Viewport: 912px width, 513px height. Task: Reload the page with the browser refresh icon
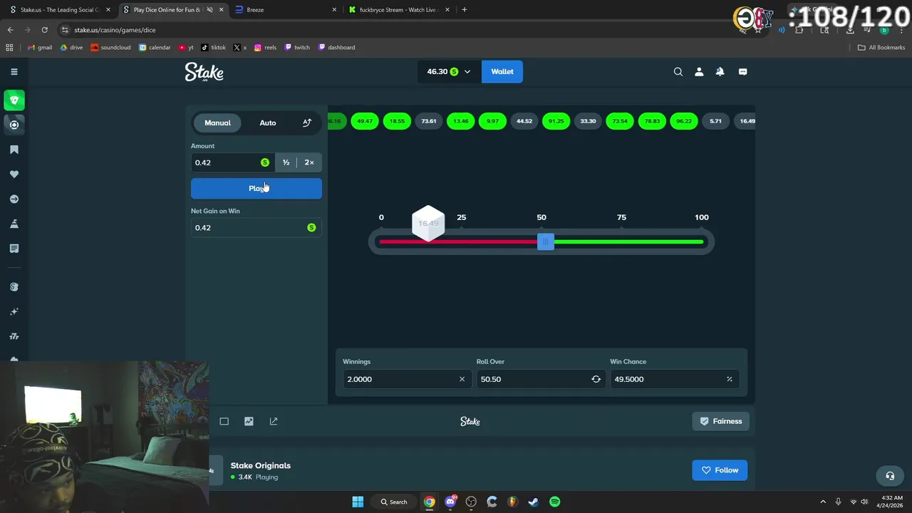click(44, 30)
